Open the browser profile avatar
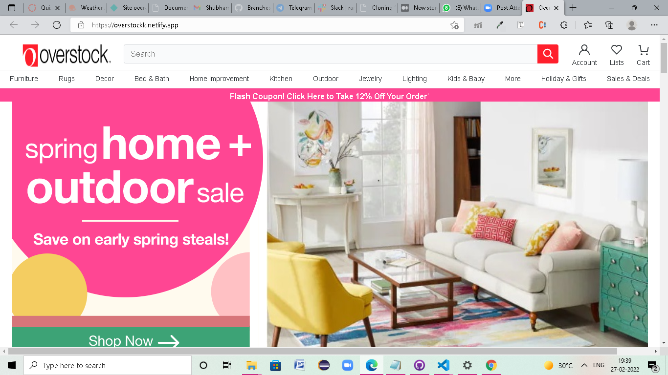Viewport: 668px width, 375px height. click(x=631, y=25)
